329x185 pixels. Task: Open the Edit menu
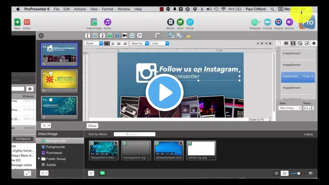click(67, 9)
